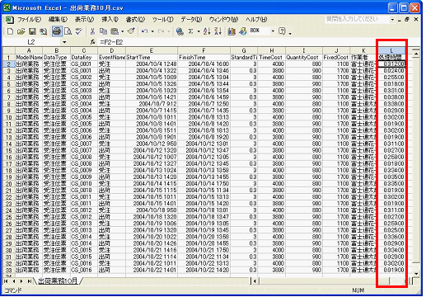This screenshot has height=297, width=426.
Task: Click the Cut scissors icon
Action: pyautogui.click(x=92, y=31)
